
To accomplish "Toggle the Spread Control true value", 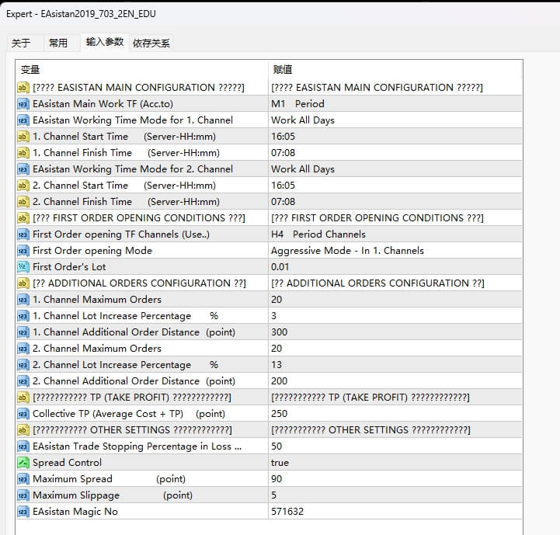I will (281, 463).
